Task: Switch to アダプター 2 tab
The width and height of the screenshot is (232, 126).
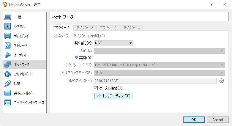Action: 85,28
